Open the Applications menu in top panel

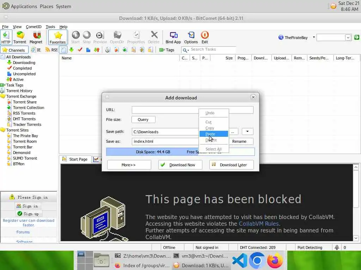(24, 6)
